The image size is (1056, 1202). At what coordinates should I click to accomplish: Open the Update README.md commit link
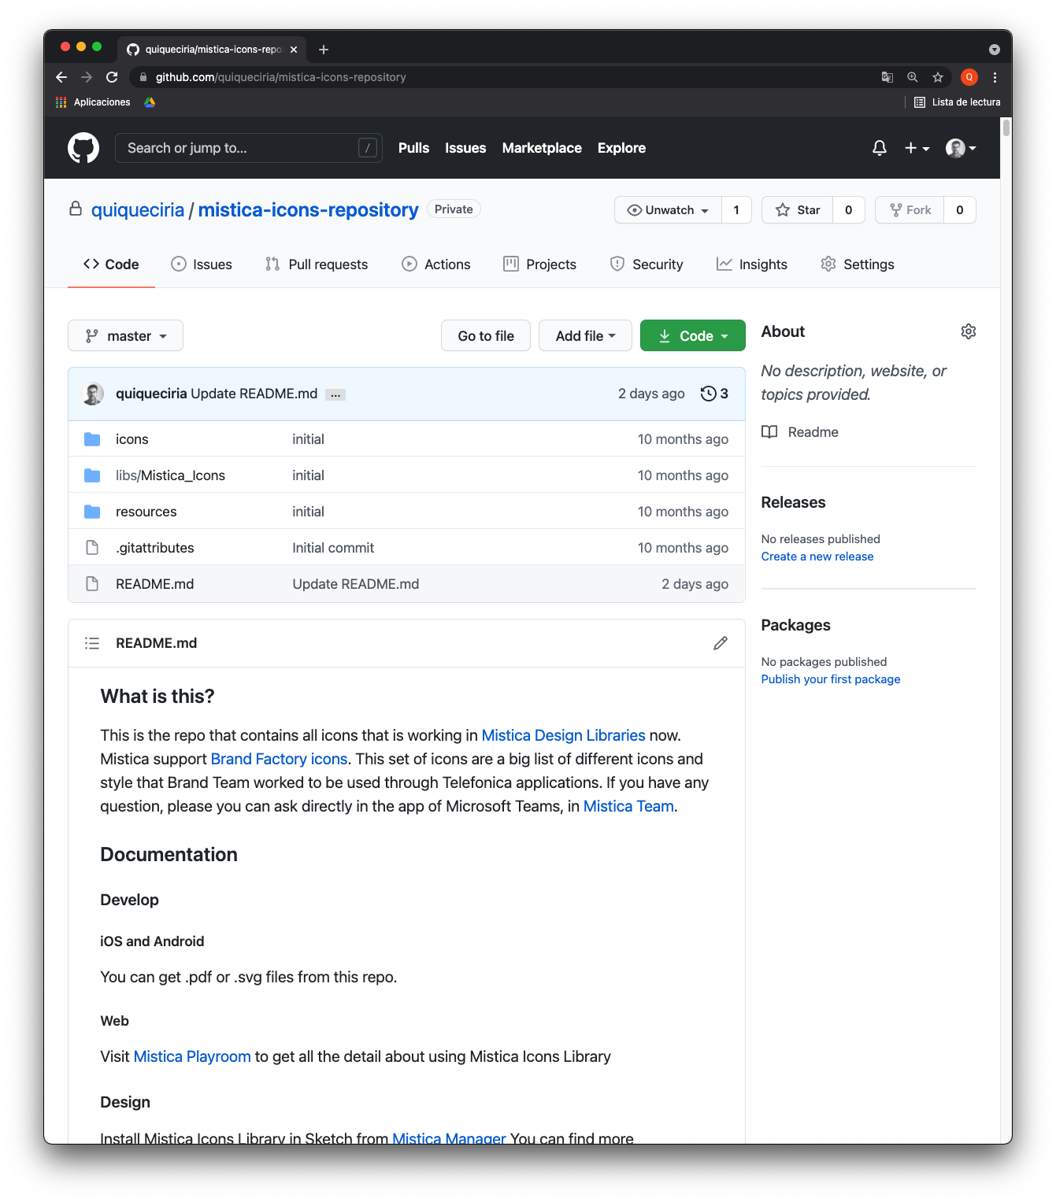click(355, 584)
